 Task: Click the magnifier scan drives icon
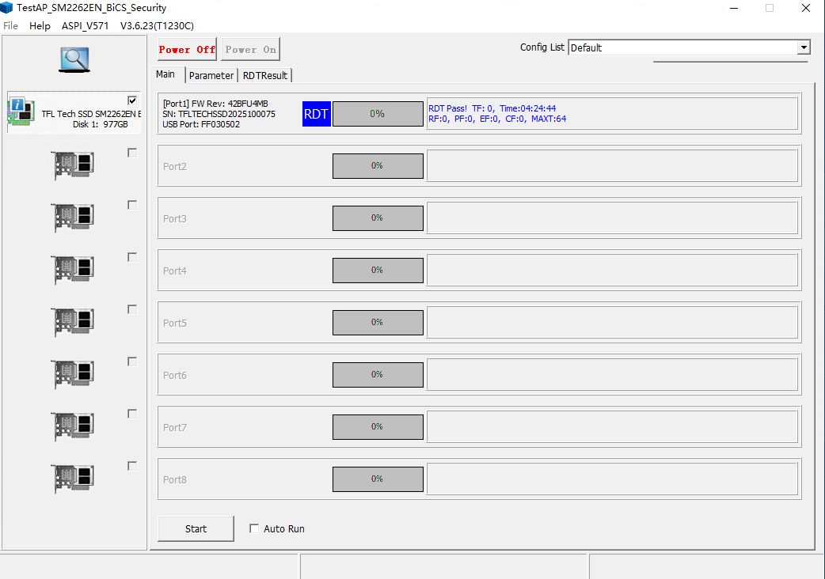pyautogui.click(x=74, y=59)
